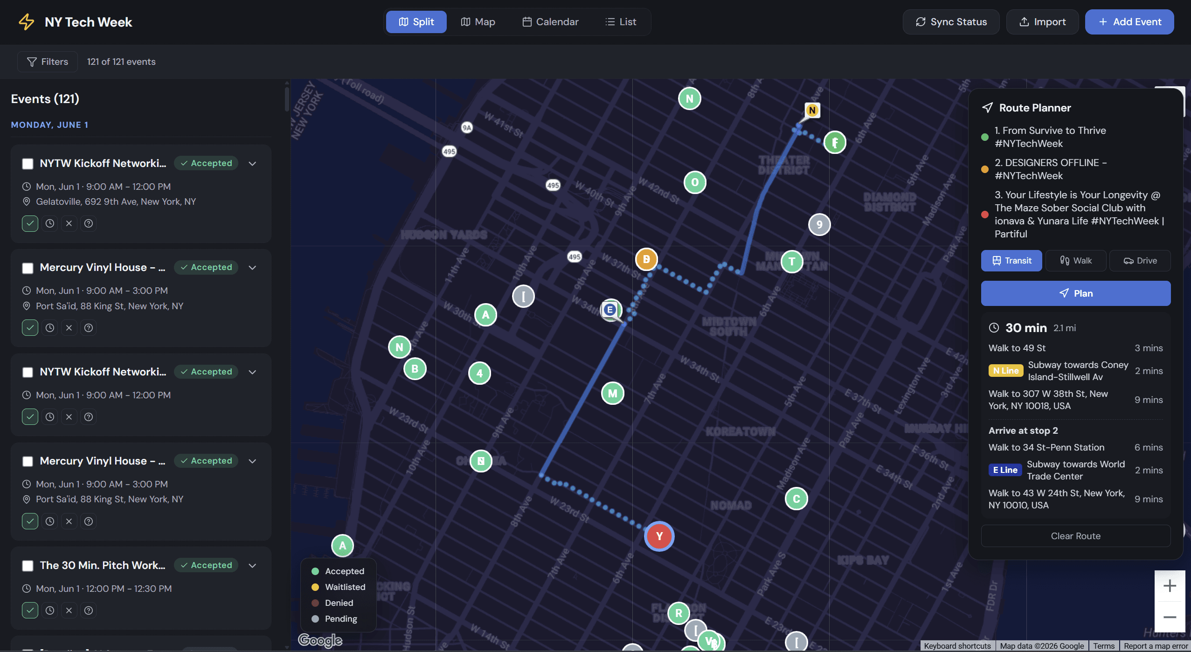Expand NYTW Kickoff card that has no address
Viewport: 1191px width, 652px height.
pyautogui.click(x=252, y=372)
